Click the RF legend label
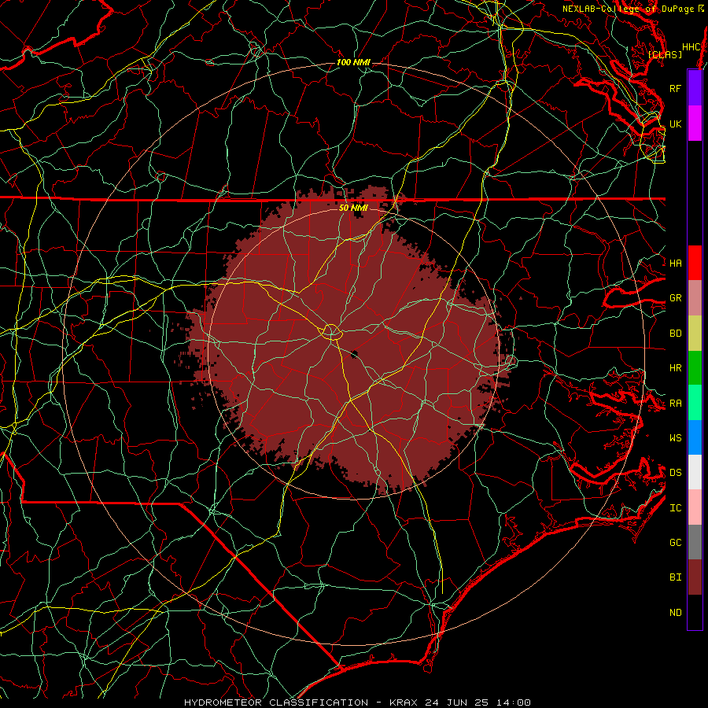Screen dimensions: 708x708 pos(676,88)
